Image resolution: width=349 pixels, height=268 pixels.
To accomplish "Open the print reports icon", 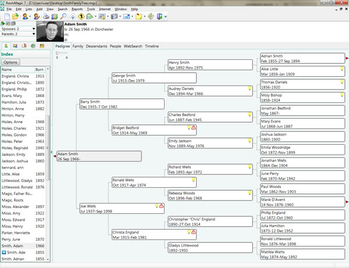I will tap(46, 16).
